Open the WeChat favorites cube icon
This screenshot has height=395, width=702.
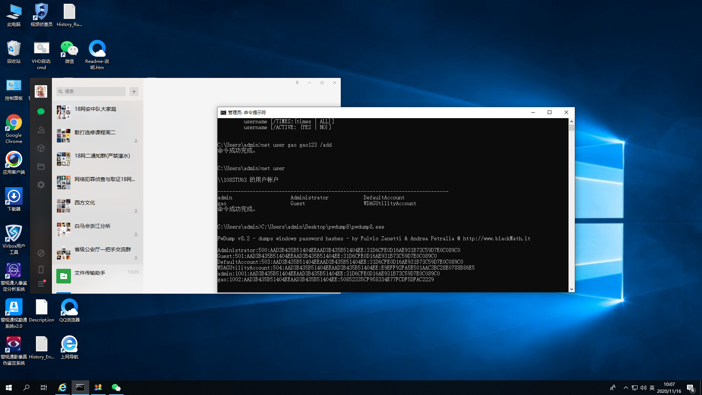(x=41, y=148)
